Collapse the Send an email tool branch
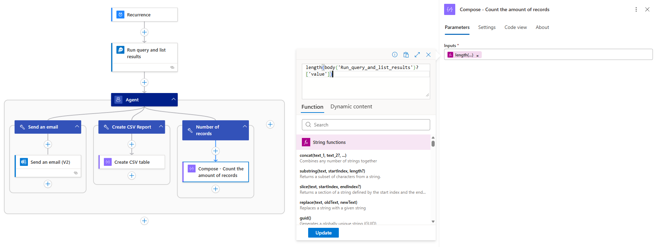The width and height of the screenshot is (655, 247). [x=77, y=126]
